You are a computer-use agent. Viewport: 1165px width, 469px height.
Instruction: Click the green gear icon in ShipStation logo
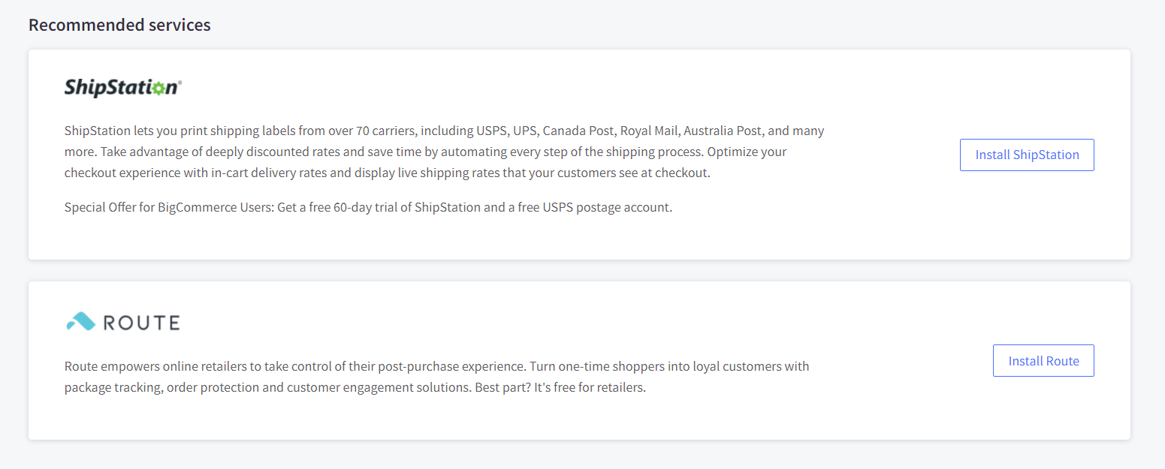pyautogui.click(x=158, y=88)
